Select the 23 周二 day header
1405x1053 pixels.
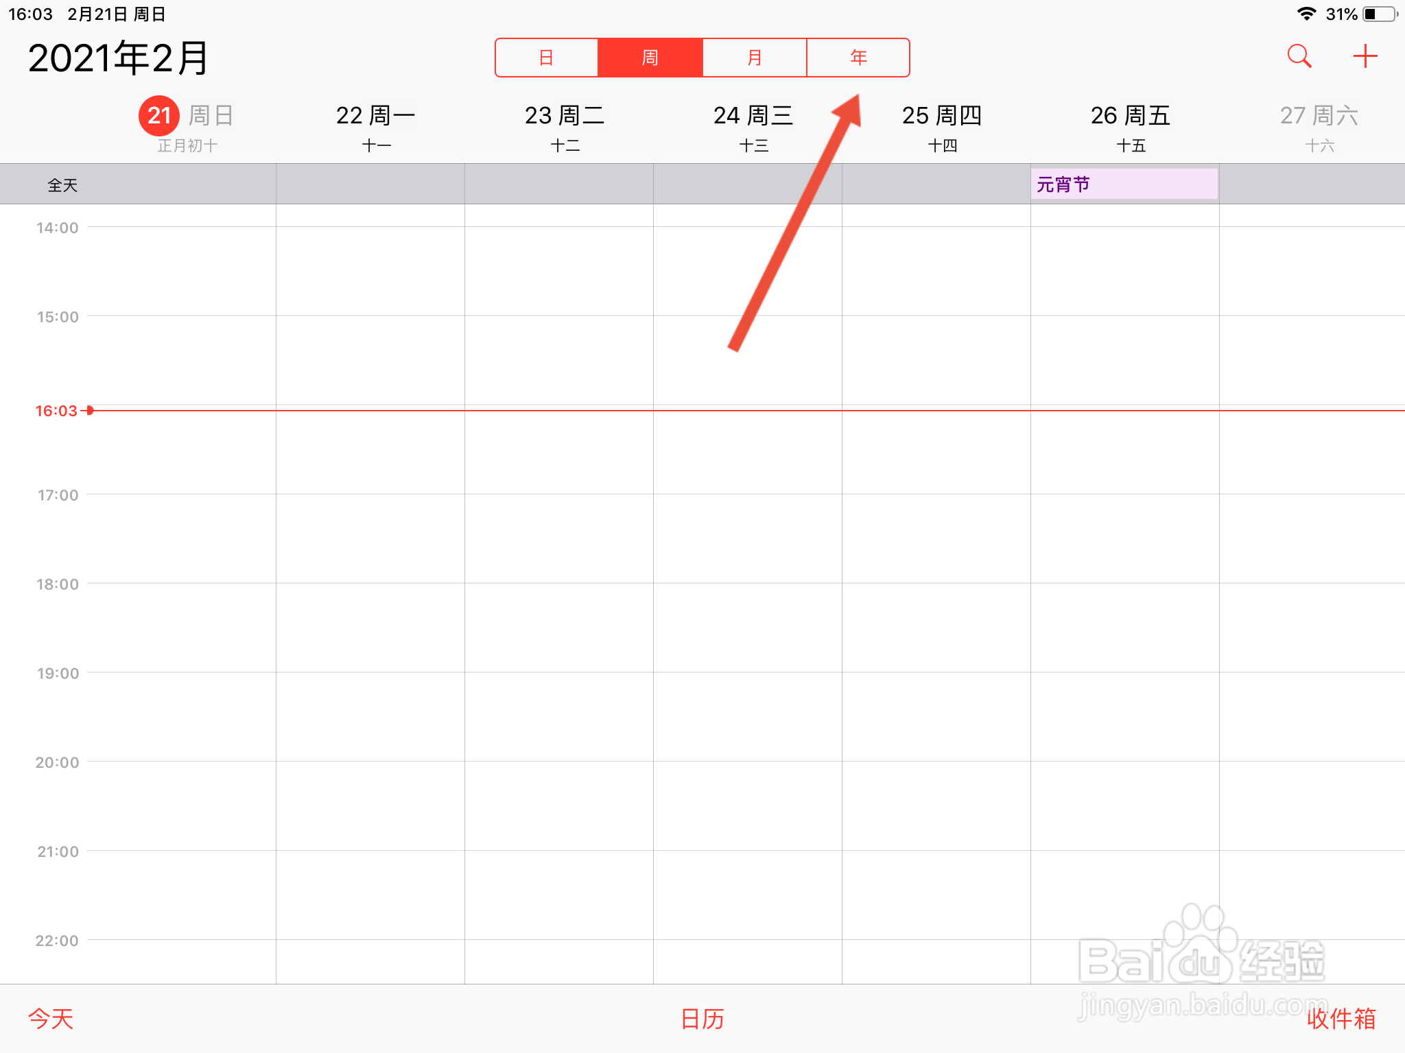click(565, 115)
